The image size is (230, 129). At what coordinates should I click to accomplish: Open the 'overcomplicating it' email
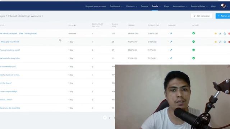pyautogui.click(x=9, y=91)
